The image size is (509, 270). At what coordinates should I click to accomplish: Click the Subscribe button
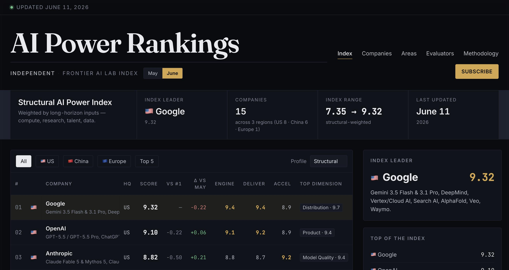click(x=477, y=71)
